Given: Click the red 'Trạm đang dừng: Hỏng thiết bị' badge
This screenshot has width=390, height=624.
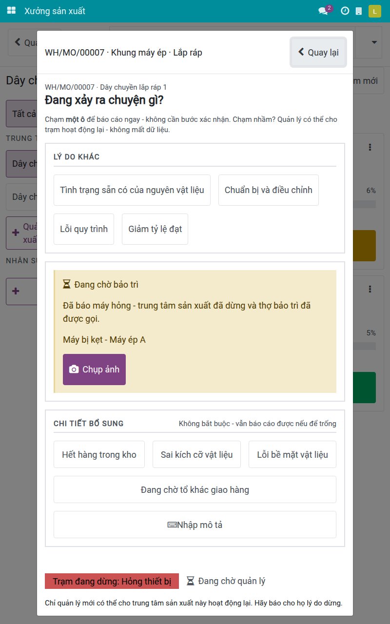Looking at the screenshot, I should (112, 581).
